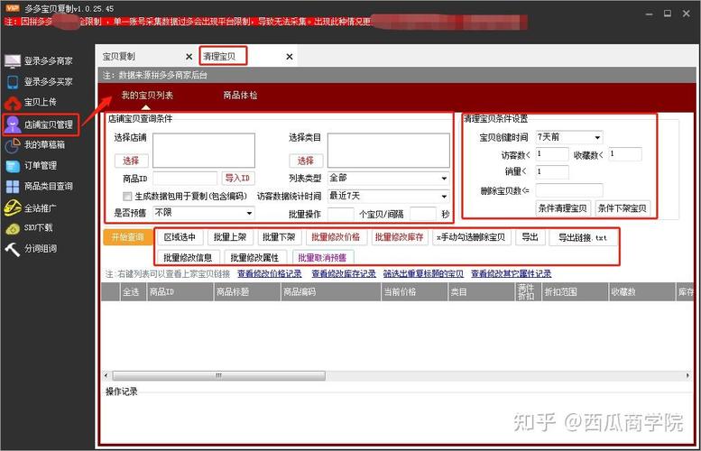
Task: Click 条件下架宝贝 button
Action: 623,207
